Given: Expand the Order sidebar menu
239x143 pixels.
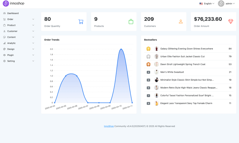Looking at the screenshot, I should click(33, 19).
